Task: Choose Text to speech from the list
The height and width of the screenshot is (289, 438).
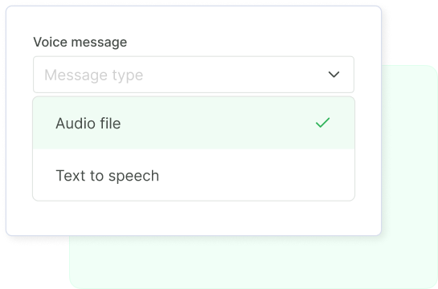Action: [194, 175]
